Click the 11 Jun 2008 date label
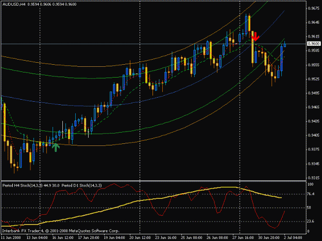This screenshot has height=241, width=322. (x=11, y=237)
